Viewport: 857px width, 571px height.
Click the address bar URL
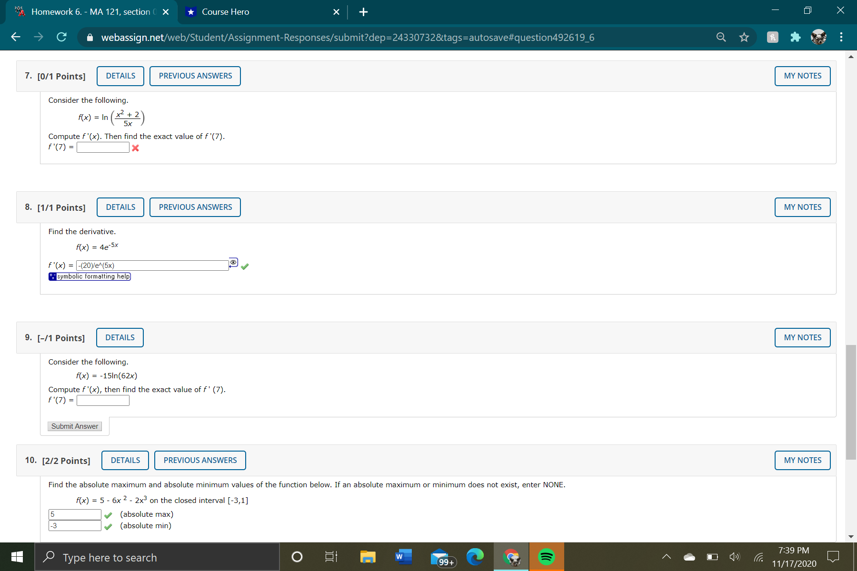pos(348,37)
